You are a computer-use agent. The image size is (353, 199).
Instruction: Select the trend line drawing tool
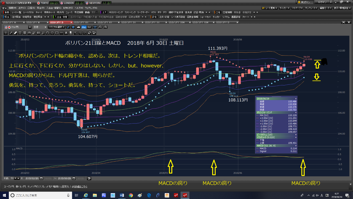pyautogui.click(x=11, y=33)
